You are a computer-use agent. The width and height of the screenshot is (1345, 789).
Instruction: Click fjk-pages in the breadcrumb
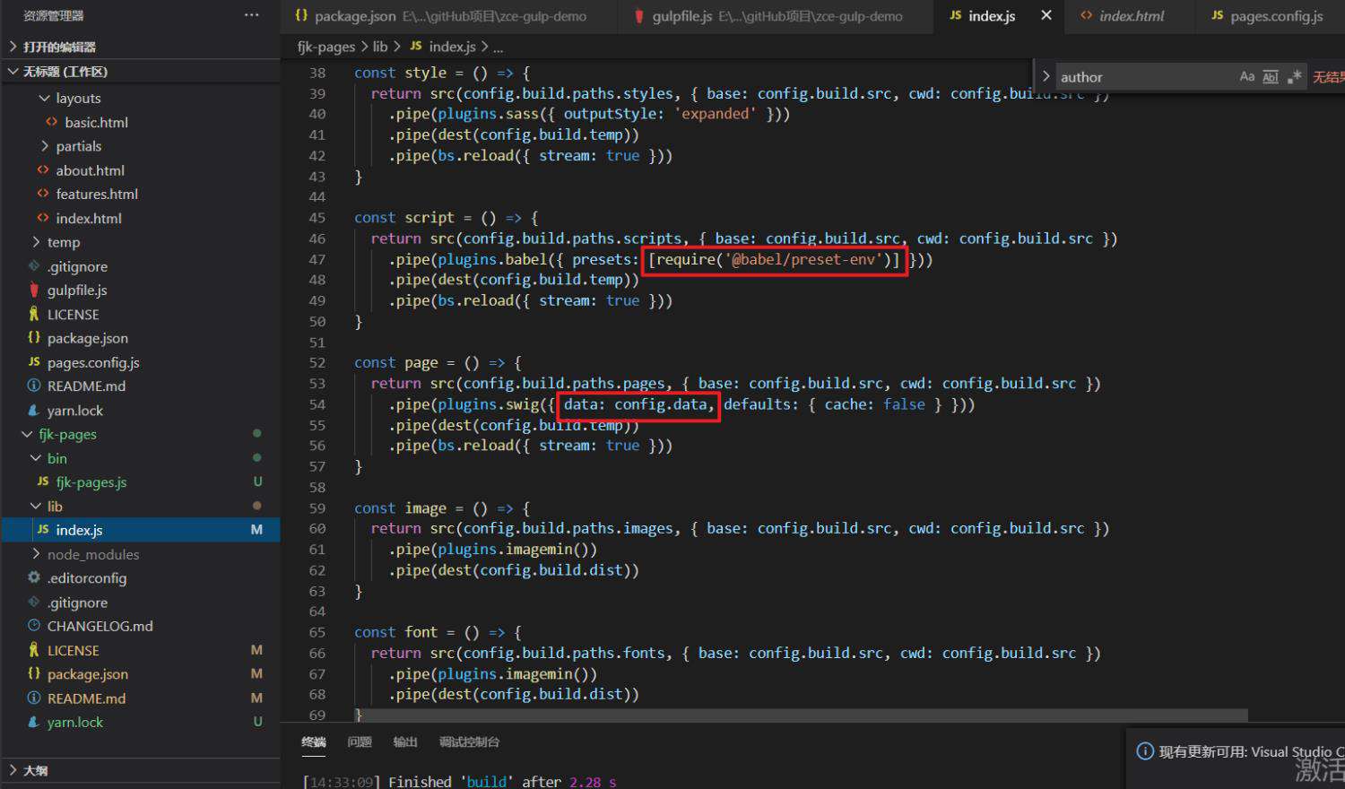[326, 47]
